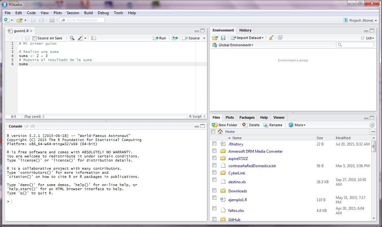Image resolution: width=382 pixels, height=227 pixels.
Task: Switch to the Packages tab
Action: coord(247,117)
